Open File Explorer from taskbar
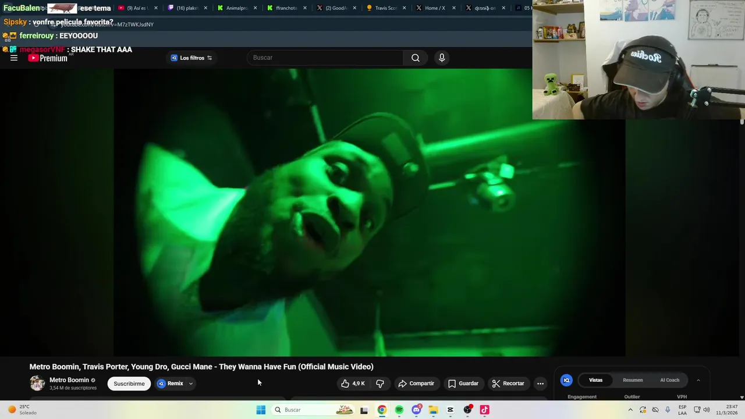745x419 pixels. tap(433, 410)
